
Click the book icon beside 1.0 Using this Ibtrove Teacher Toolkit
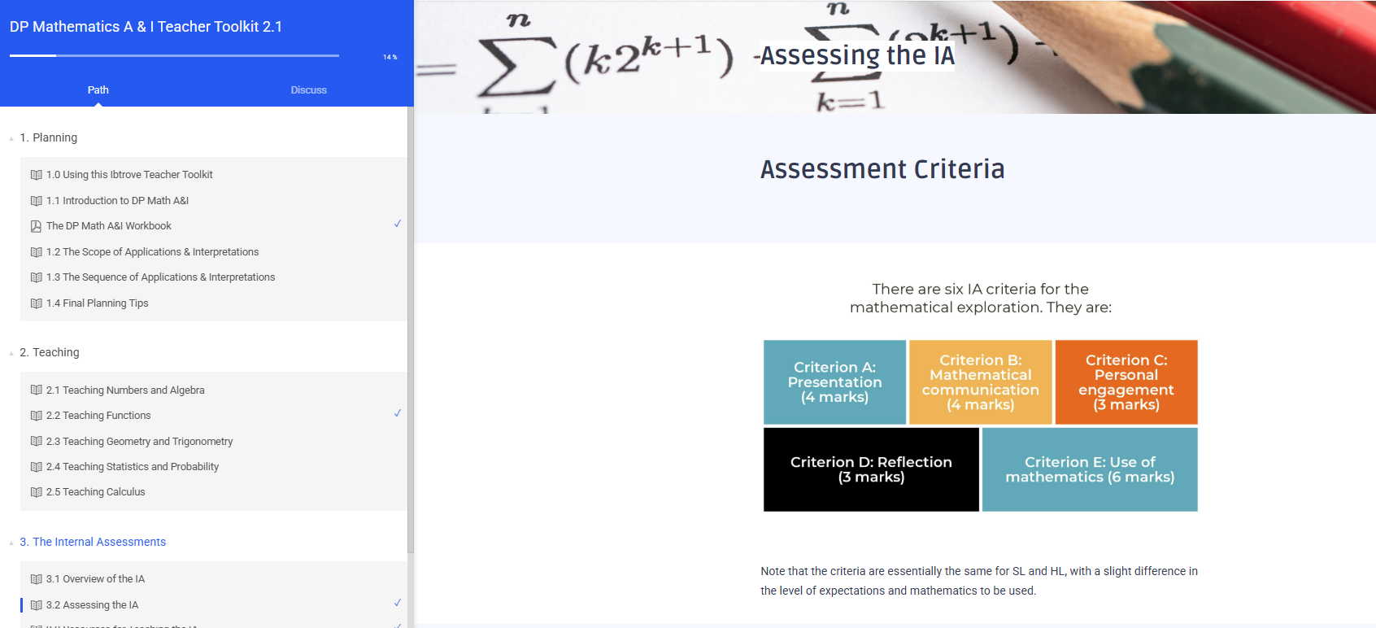coord(36,175)
